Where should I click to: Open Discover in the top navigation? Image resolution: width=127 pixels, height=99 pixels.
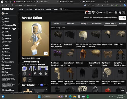coord(29,9)
